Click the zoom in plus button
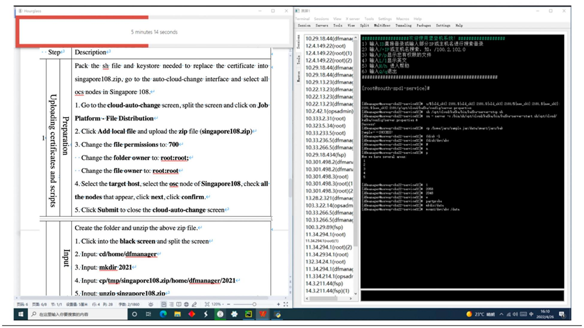Screen dimensions: 584x328 point(278,304)
